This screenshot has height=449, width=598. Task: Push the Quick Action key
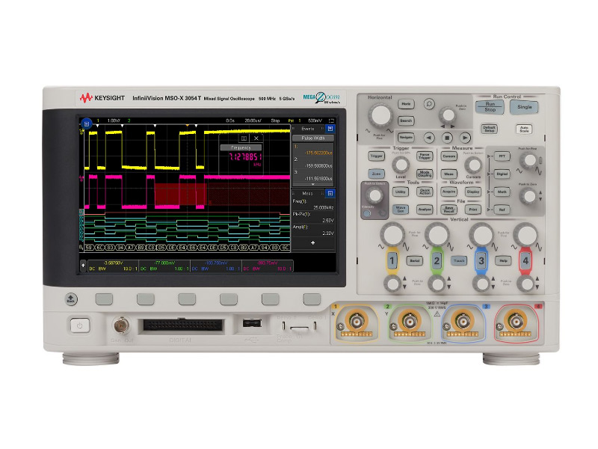(x=425, y=192)
